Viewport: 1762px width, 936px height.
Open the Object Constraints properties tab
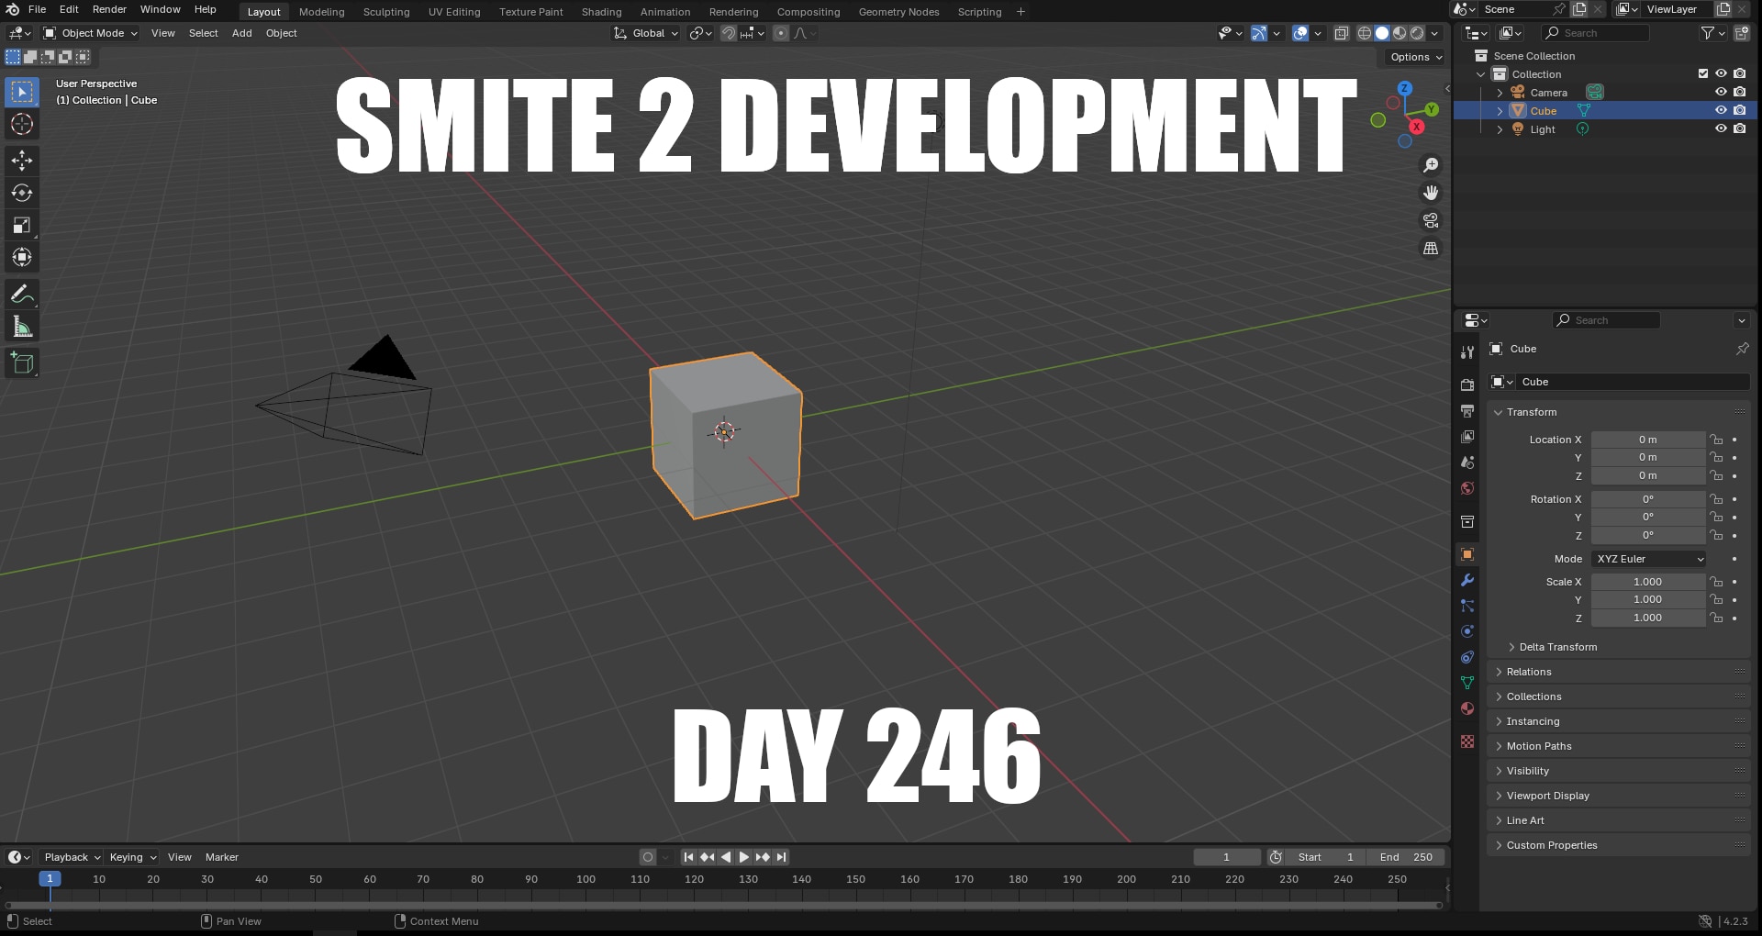tap(1467, 657)
